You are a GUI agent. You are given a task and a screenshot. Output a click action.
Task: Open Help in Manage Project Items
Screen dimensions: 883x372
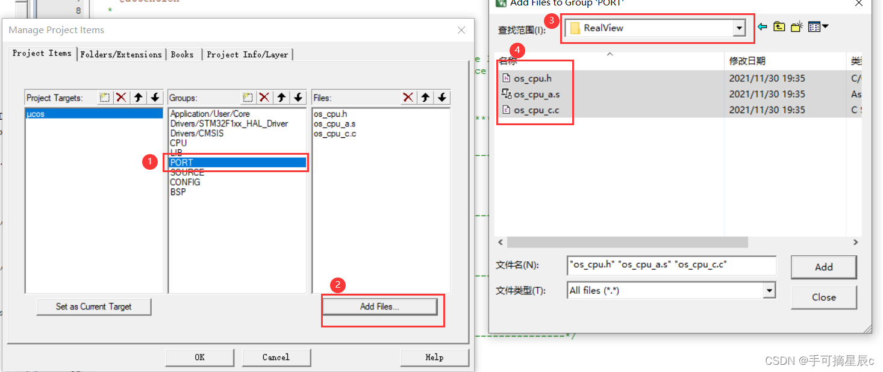pyautogui.click(x=434, y=357)
